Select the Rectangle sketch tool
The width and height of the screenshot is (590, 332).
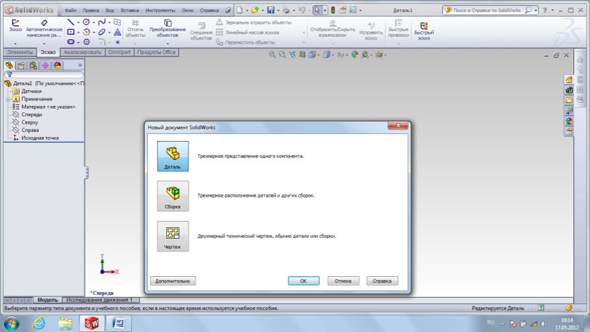click(x=70, y=32)
